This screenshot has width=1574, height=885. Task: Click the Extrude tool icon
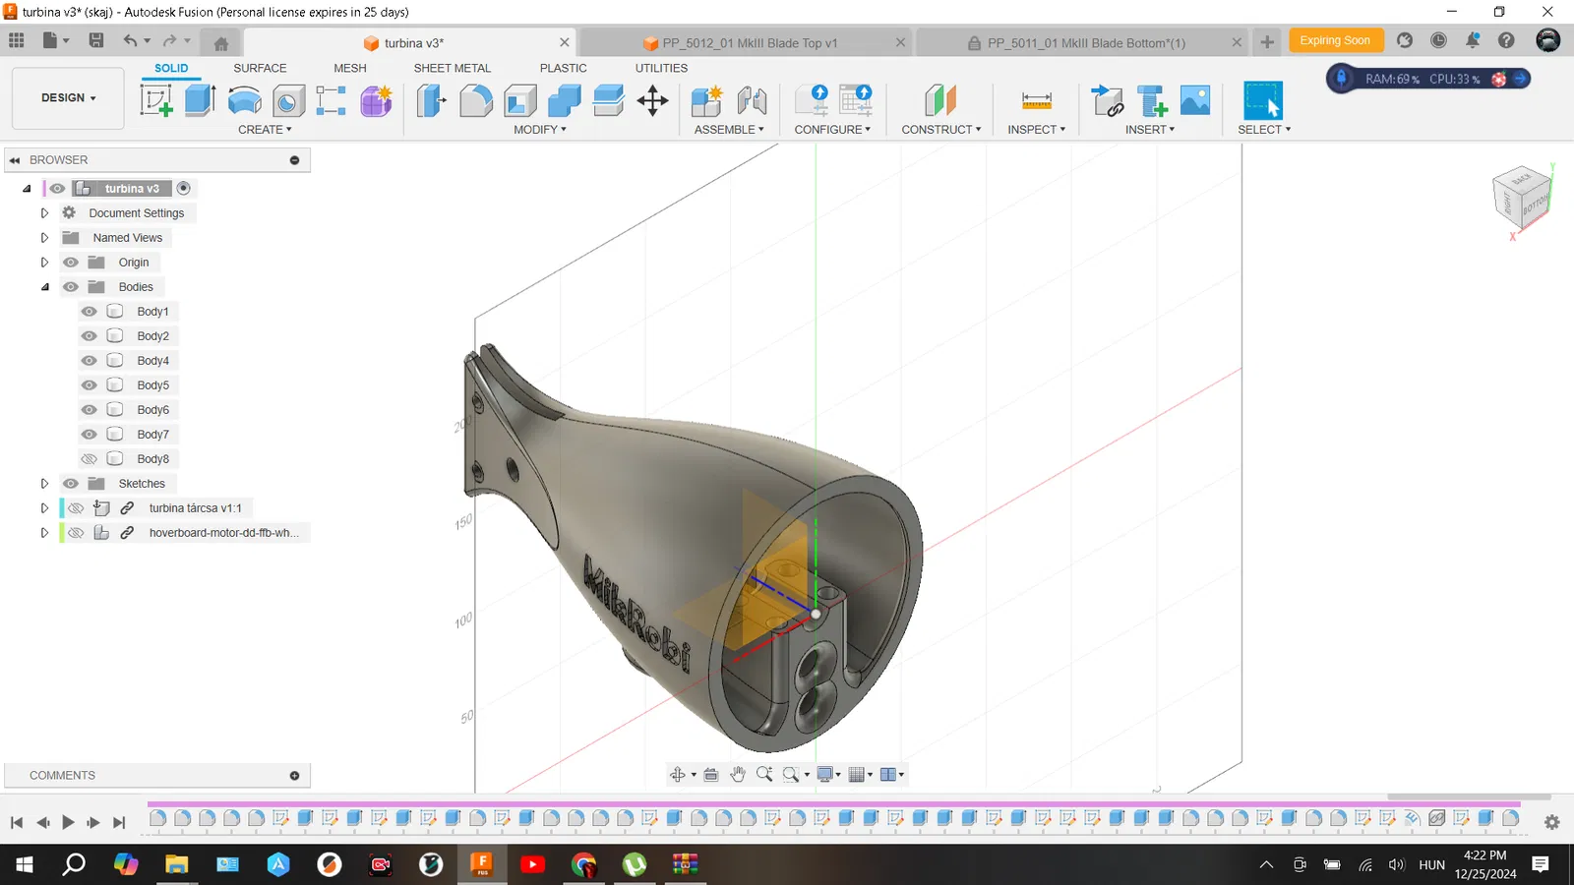(200, 100)
